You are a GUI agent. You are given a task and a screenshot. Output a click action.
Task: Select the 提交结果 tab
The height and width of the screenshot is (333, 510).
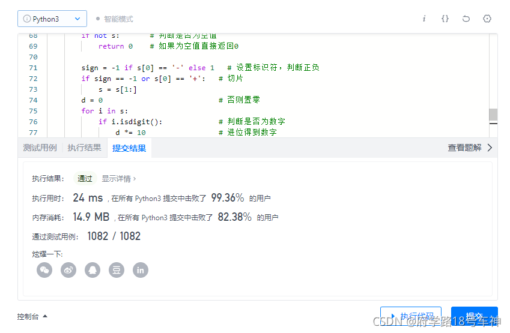(x=129, y=148)
